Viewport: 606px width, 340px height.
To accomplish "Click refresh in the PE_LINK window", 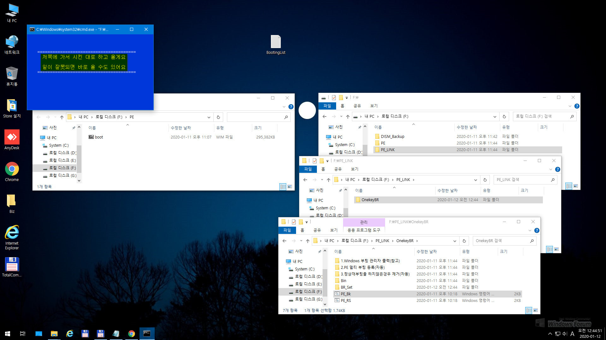I will [x=485, y=180].
